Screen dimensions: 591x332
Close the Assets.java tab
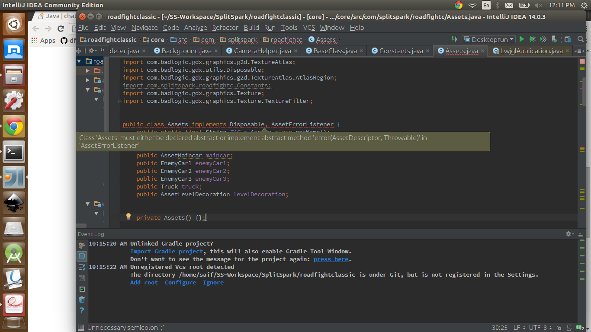pyautogui.click(x=483, y=51)
